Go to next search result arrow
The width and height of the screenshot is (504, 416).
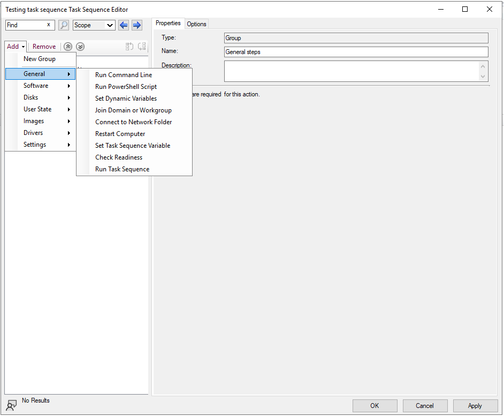click(137, 25)
